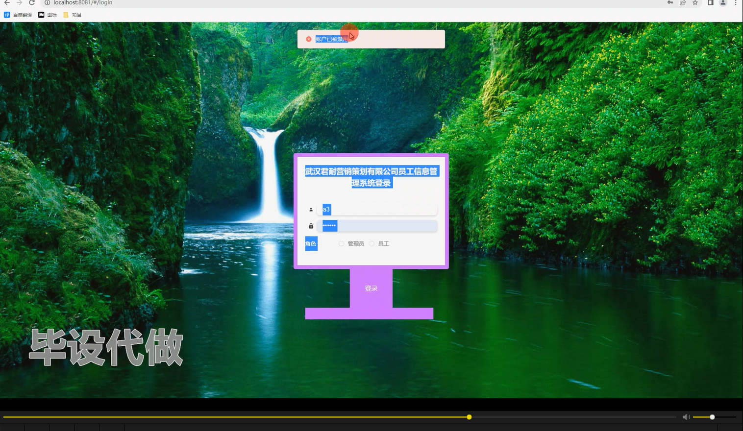The width and height of the screenshot is (743, 431).
Task: Click the user icon beside the username field
Action: 311,210
